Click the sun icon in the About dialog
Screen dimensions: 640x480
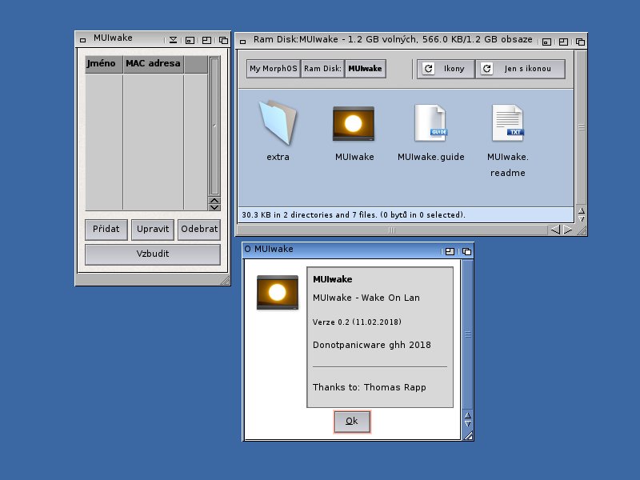pos(277,292)
